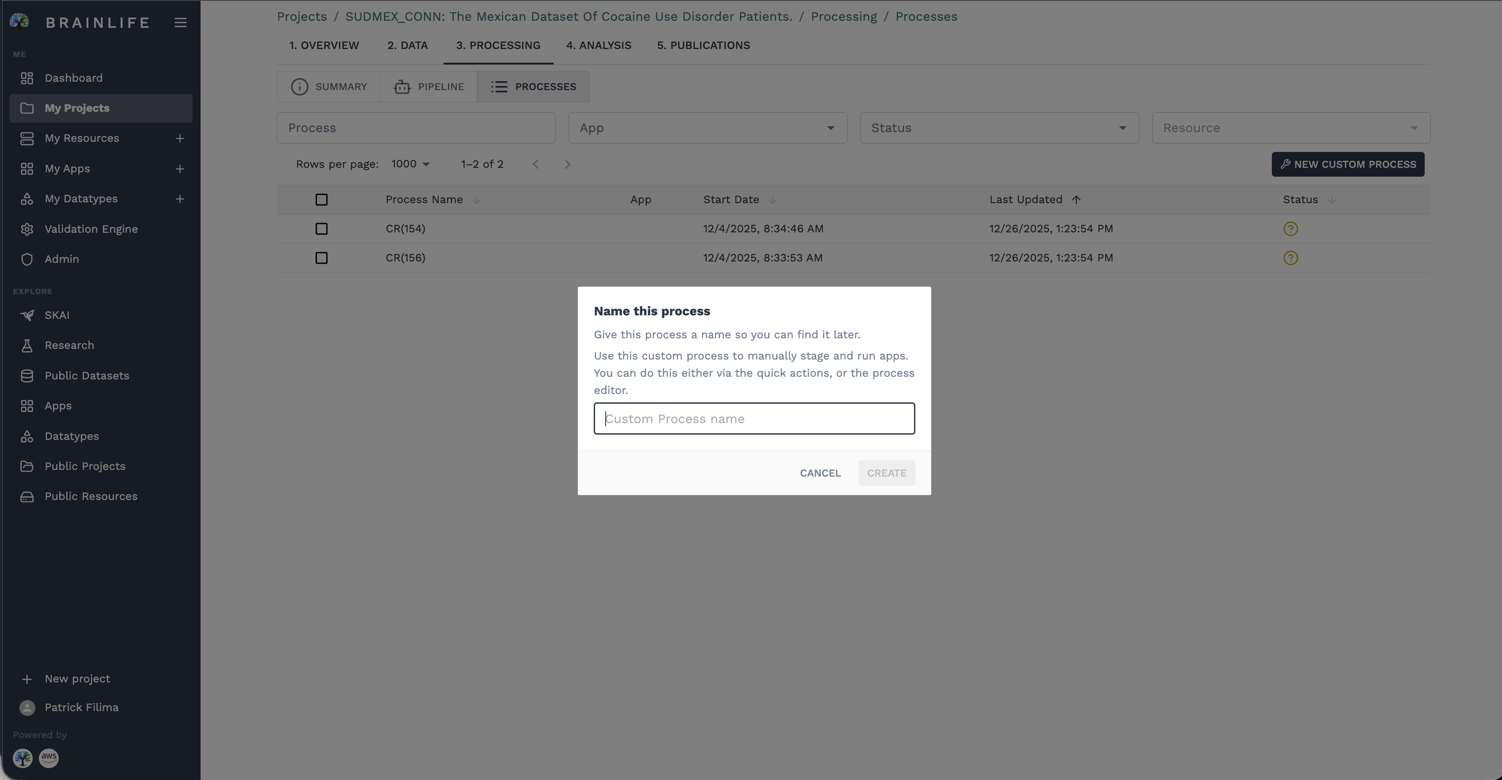Click the Process search filter field
1502x780 pixels.
(416, 128)
